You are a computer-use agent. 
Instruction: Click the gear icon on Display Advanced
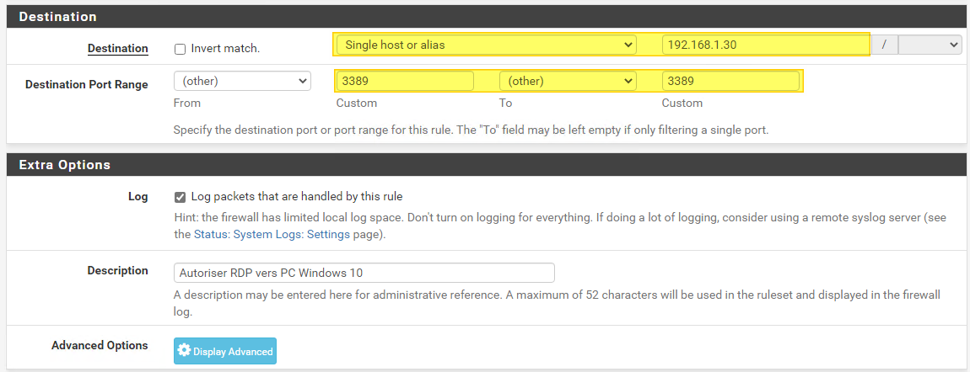point(185,351)
